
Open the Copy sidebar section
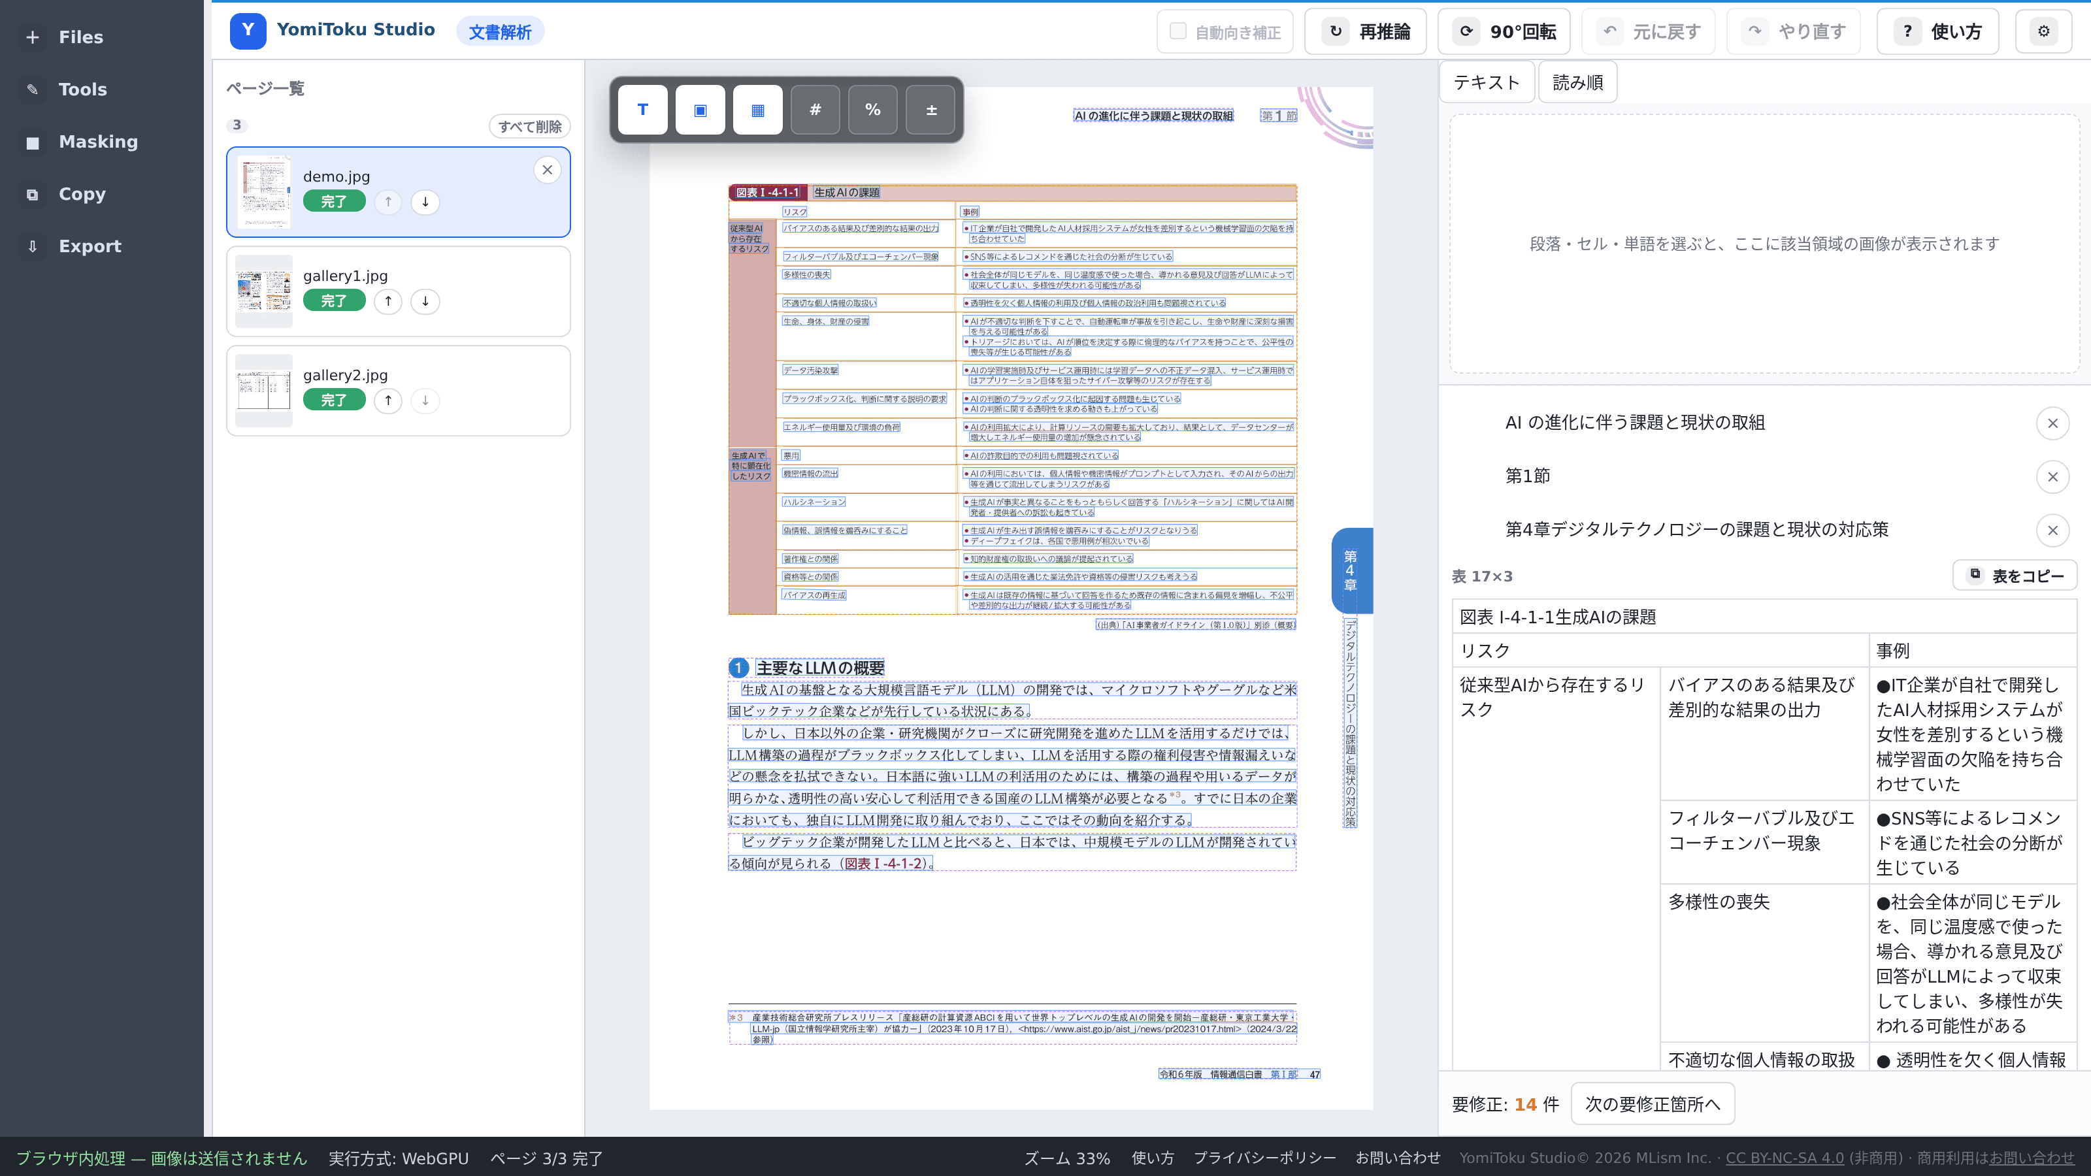coord(101,194)
